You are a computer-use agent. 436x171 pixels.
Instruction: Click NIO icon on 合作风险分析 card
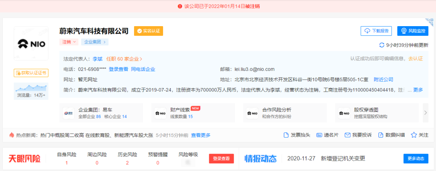tap(252, 113)
